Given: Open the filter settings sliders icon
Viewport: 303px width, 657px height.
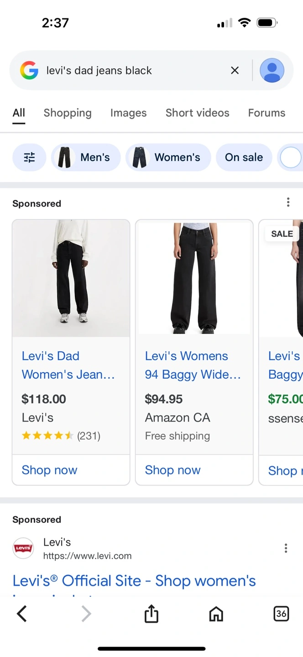Looking at the screenshot, I should pos(29,157).
